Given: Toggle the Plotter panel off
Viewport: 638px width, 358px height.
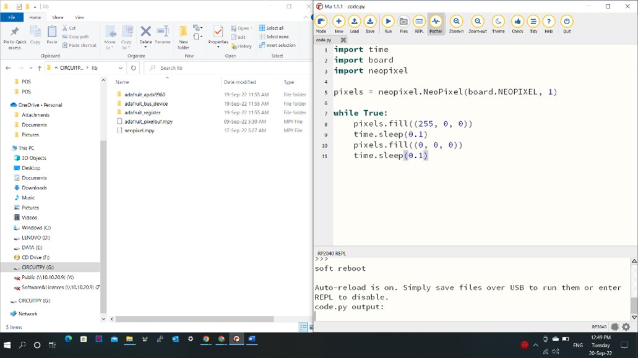Looking at the screenshot, I should pos(436,22).
